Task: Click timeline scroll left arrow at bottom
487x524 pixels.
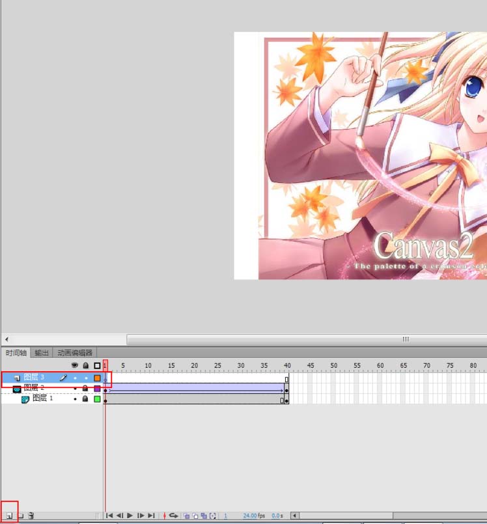Action: (294, 516)
